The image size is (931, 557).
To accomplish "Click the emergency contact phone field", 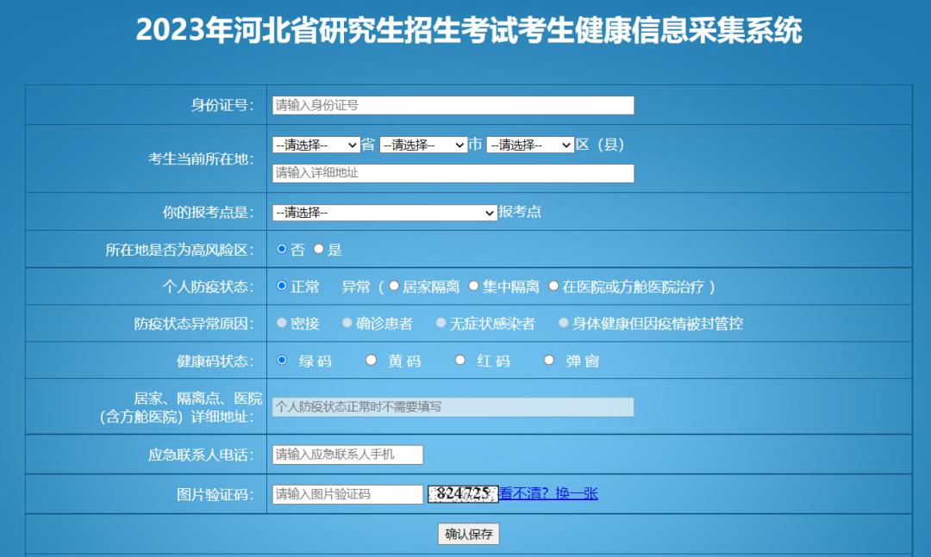I will tap(345, 456).
